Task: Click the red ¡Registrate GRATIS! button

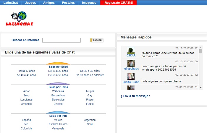Action: (x=118, y=3)
